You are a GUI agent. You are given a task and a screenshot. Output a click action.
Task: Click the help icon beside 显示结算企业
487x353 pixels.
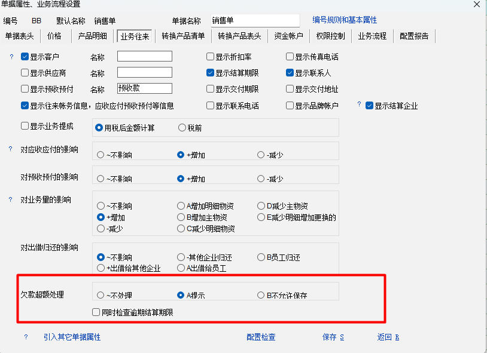point(360,105)
